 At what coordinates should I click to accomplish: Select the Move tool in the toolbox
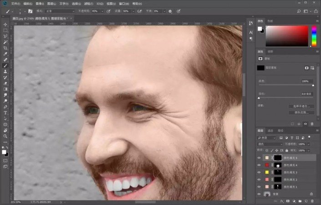(x=5, y=24)
